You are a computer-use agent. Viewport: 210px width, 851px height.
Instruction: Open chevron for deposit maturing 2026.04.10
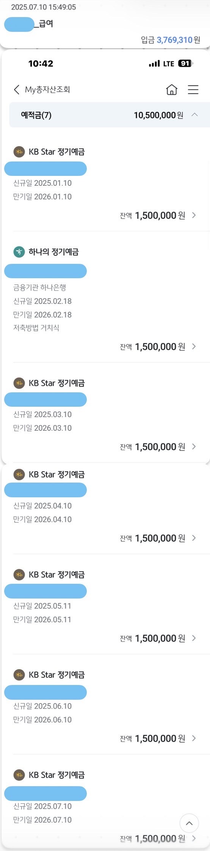[194, 538]
